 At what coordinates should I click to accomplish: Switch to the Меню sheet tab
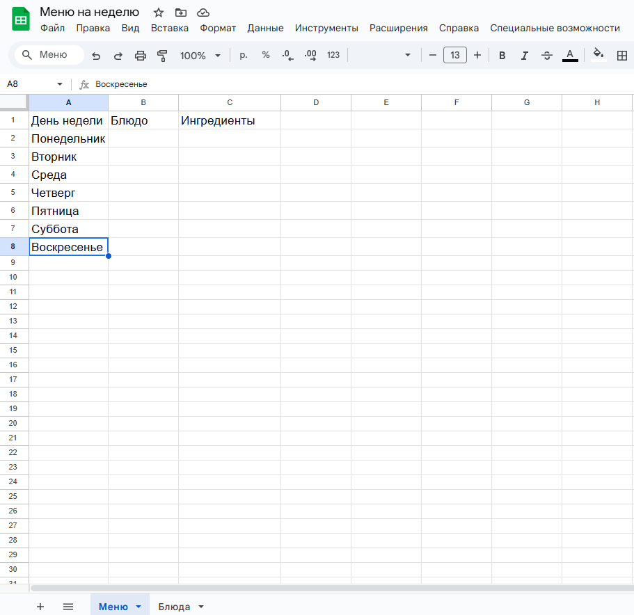[x=113, y=607]
